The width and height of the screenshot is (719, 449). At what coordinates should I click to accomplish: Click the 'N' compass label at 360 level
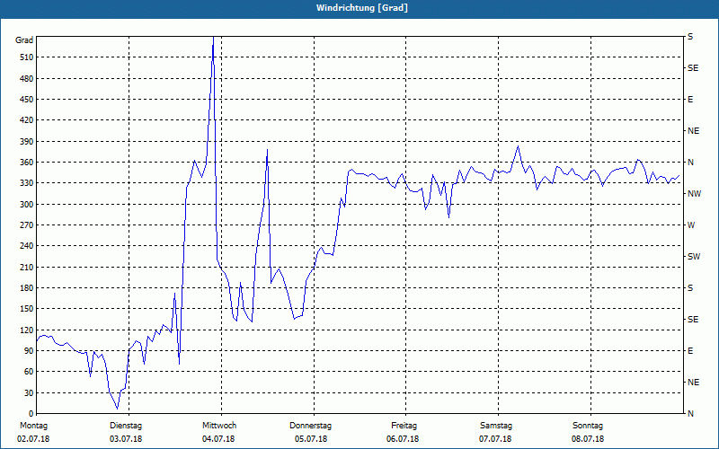pyautogui.click(x=690, y=163)
